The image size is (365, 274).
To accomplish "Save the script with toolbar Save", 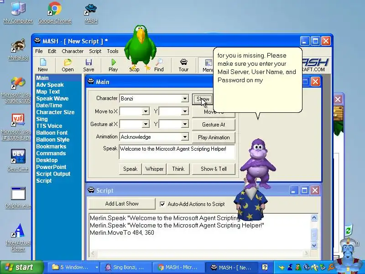I will pos(89,65).
